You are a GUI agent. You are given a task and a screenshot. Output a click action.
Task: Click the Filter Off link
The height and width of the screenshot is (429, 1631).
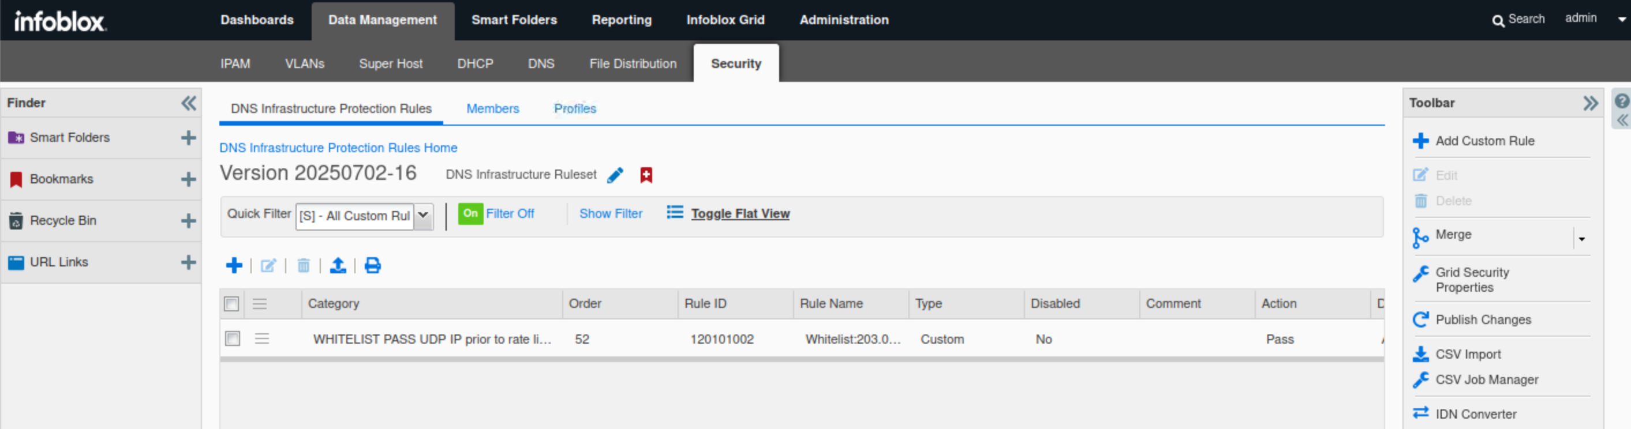[x=510, y=214]
